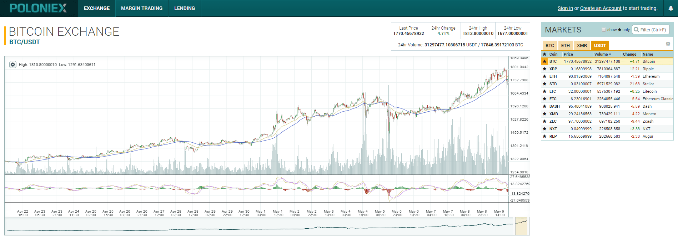
Task: Sort markets by star column header
Action: click(544, 54)
